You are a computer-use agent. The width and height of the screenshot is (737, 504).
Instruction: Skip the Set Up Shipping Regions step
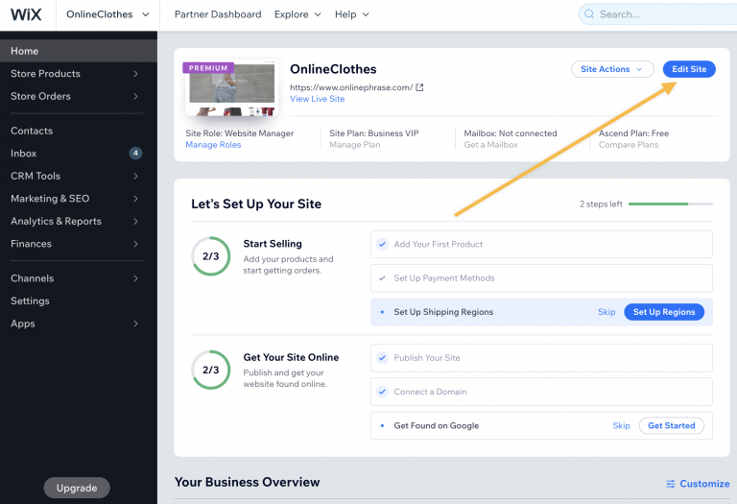(606, 312)
